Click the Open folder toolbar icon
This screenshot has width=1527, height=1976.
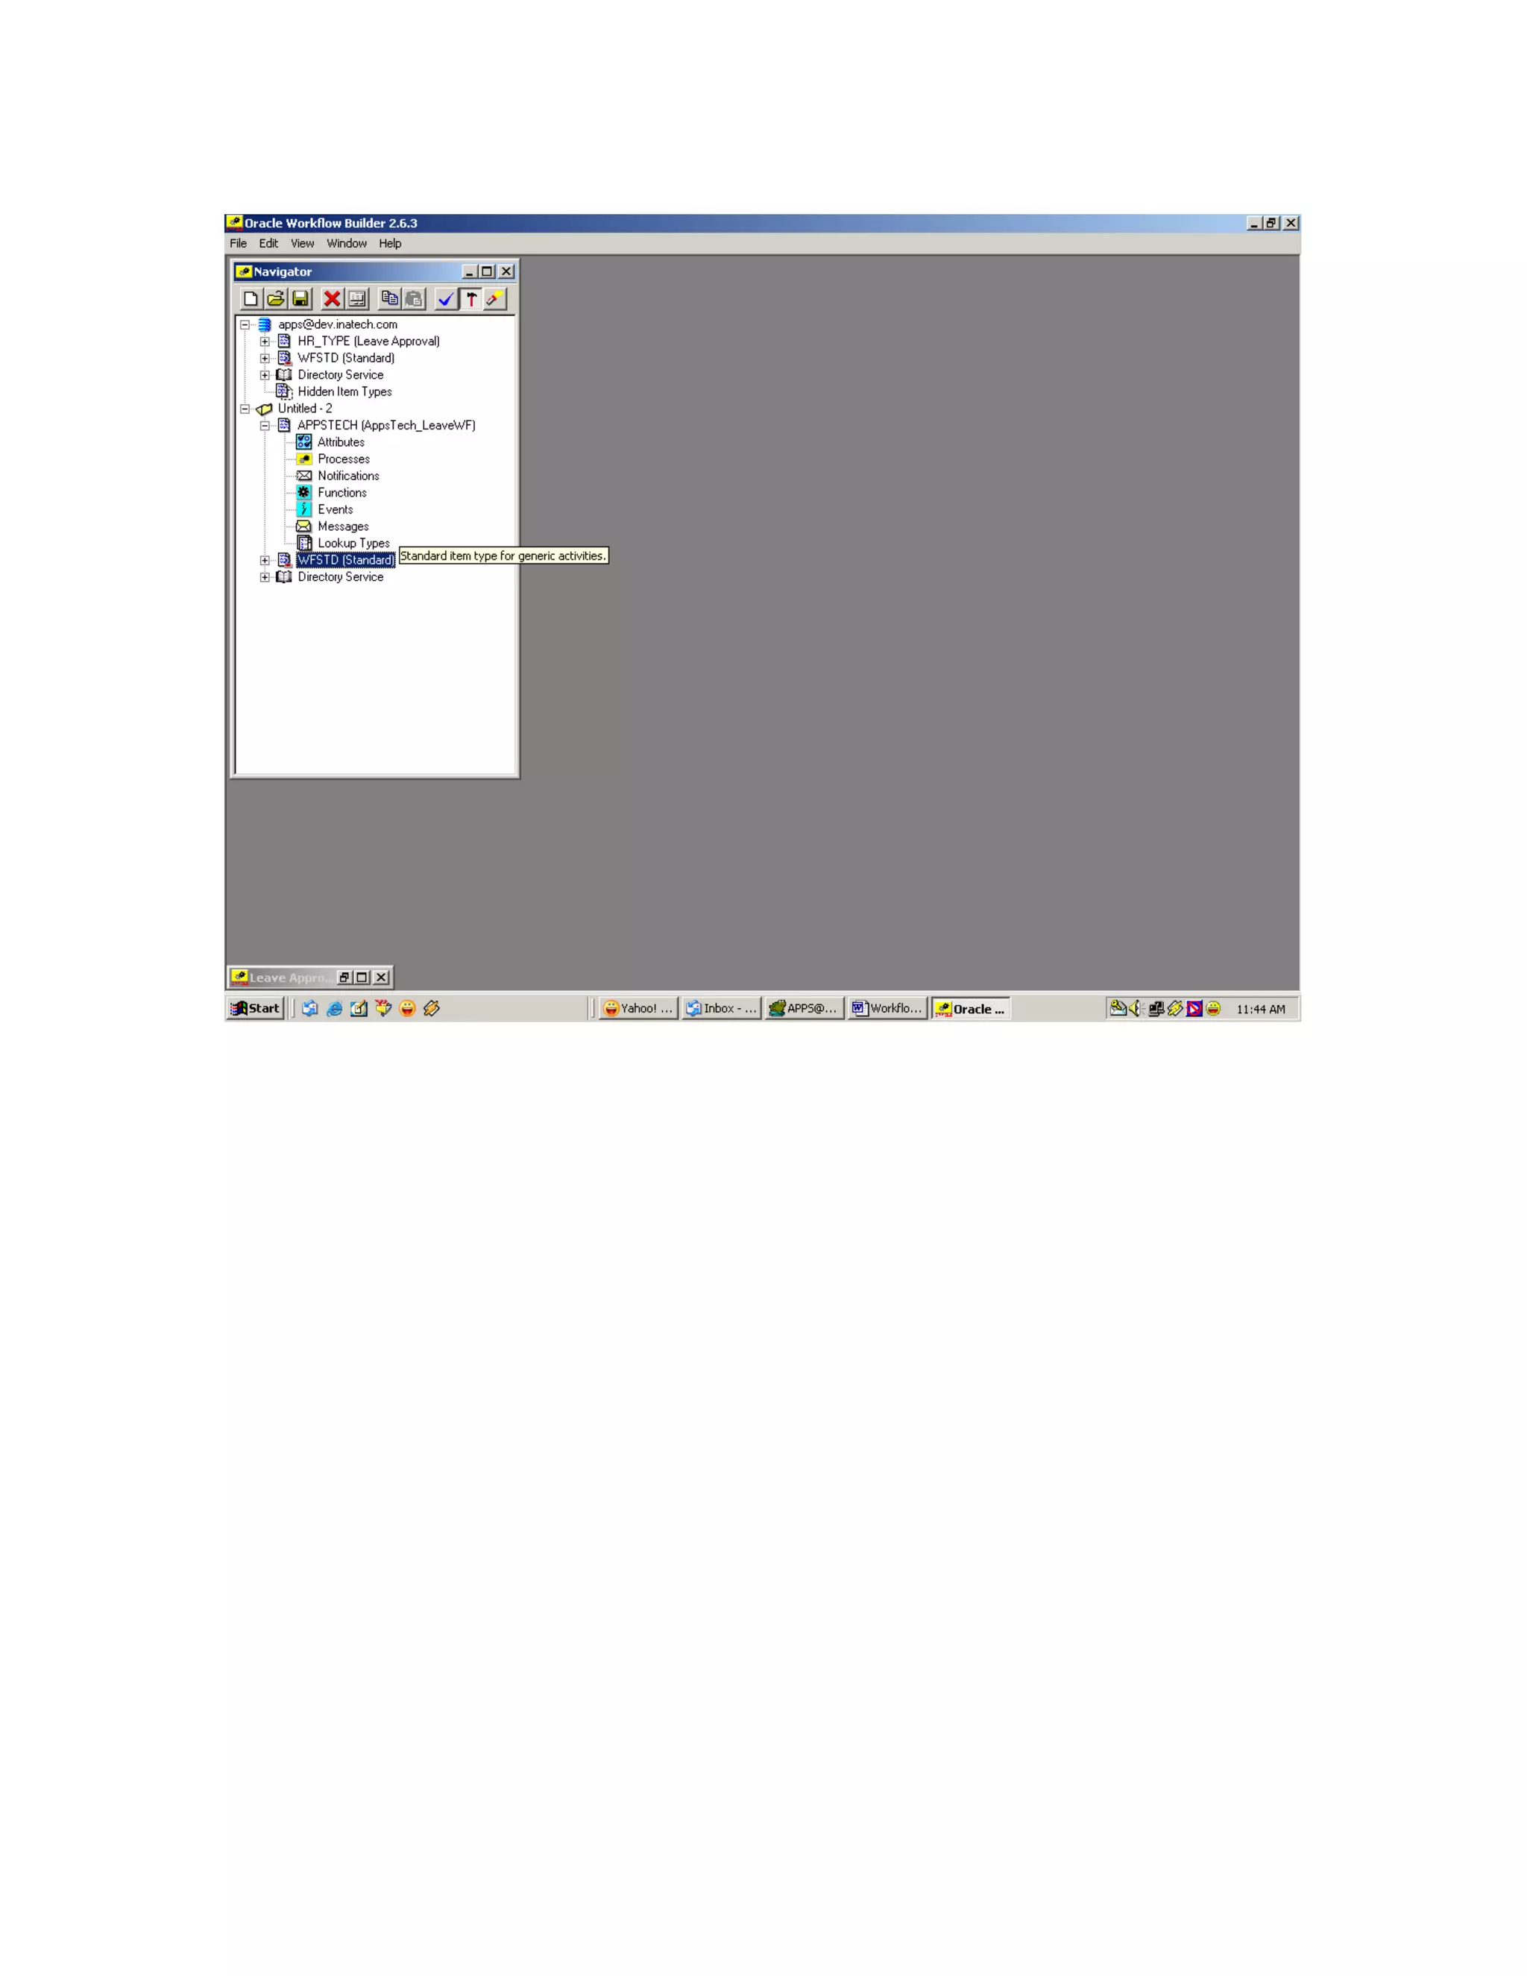click(x=275, y=298)
